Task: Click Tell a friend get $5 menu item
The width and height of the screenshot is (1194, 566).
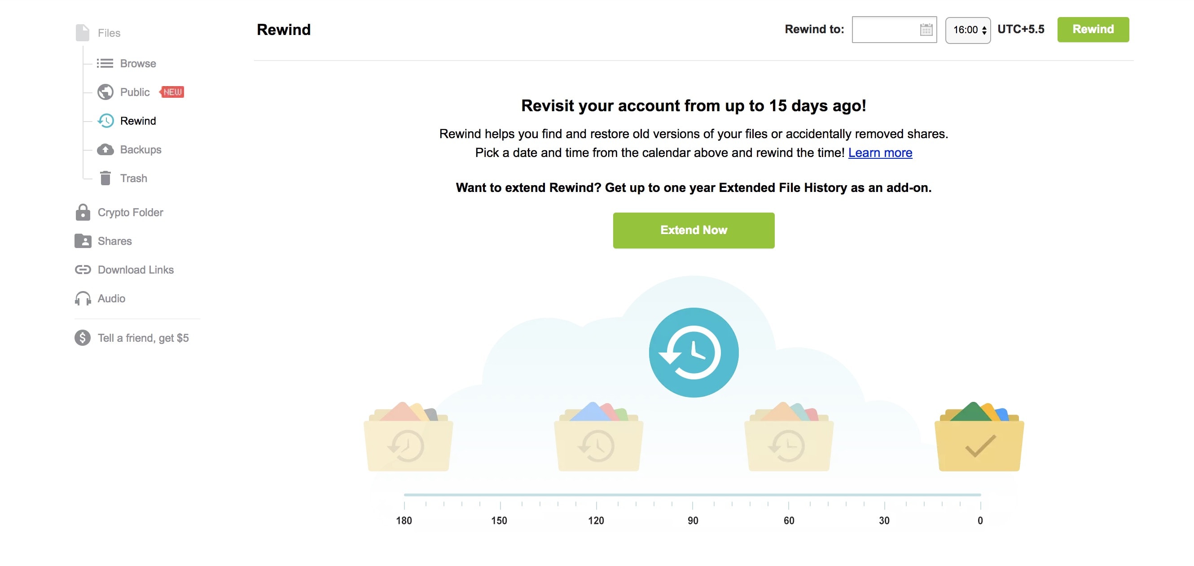Action: point(143,337)
